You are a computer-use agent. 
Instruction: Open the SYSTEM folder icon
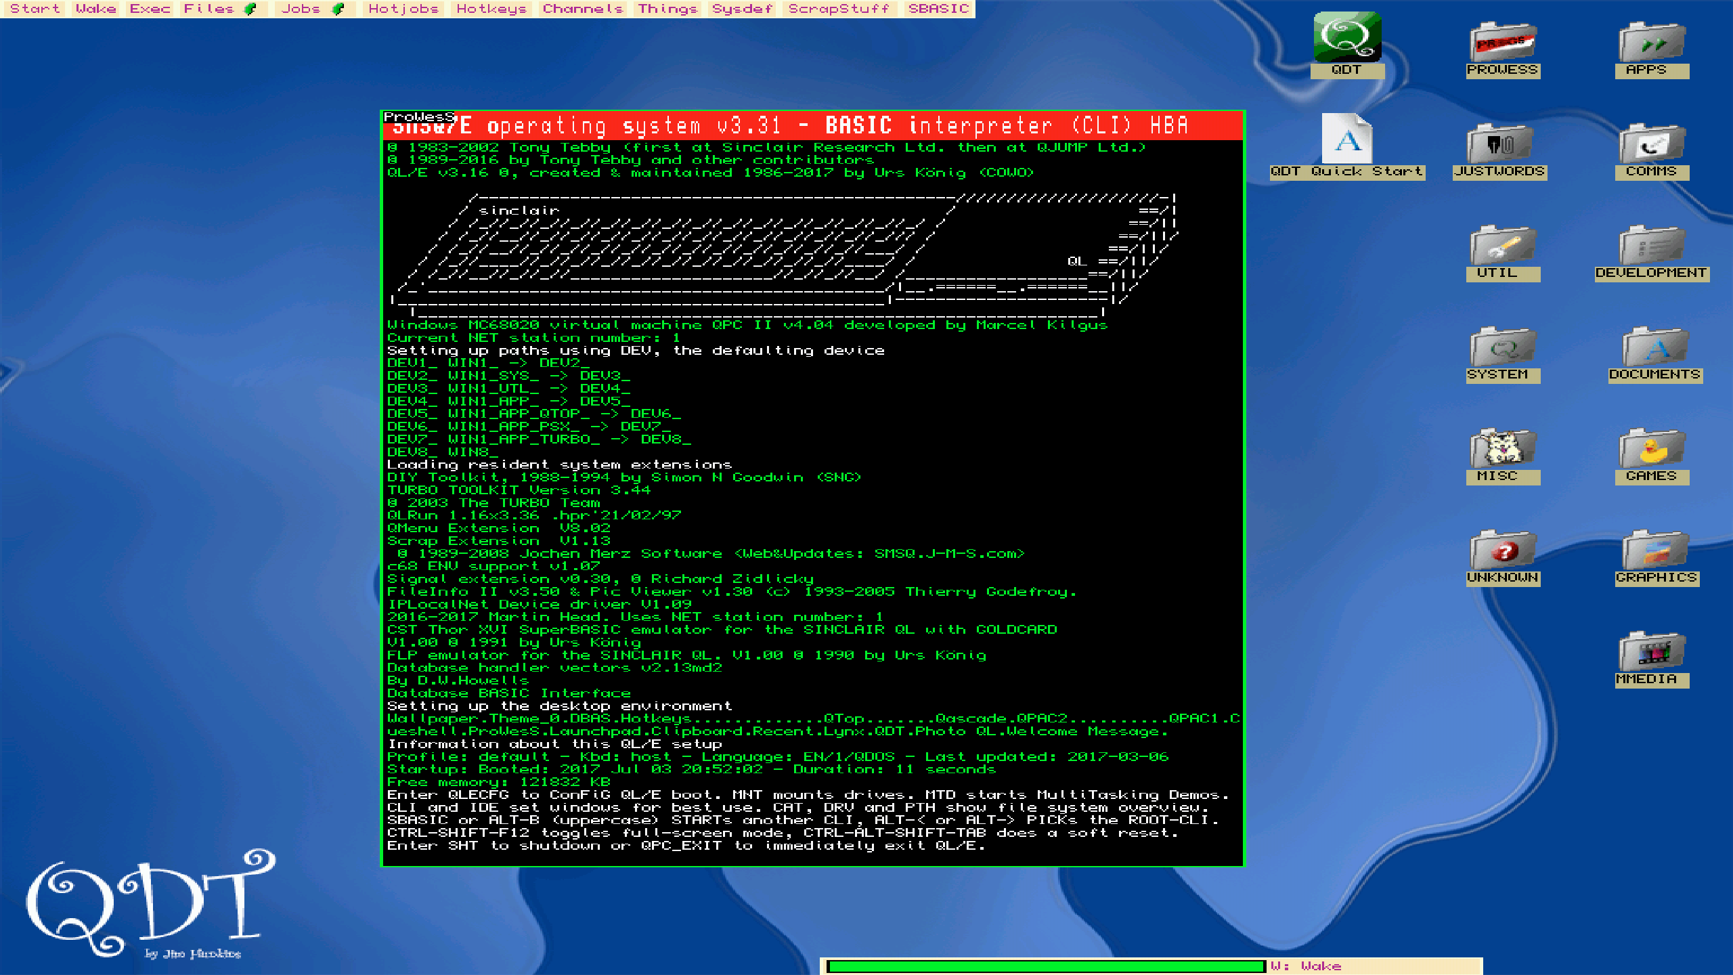[1503, 347]
